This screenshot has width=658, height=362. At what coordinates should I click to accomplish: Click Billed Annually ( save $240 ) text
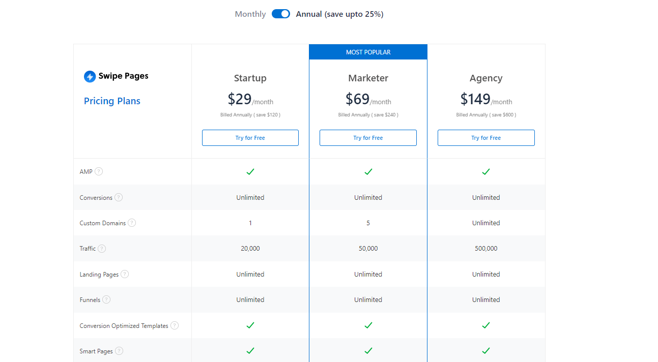pyautogui.click(x=368, y=115)
